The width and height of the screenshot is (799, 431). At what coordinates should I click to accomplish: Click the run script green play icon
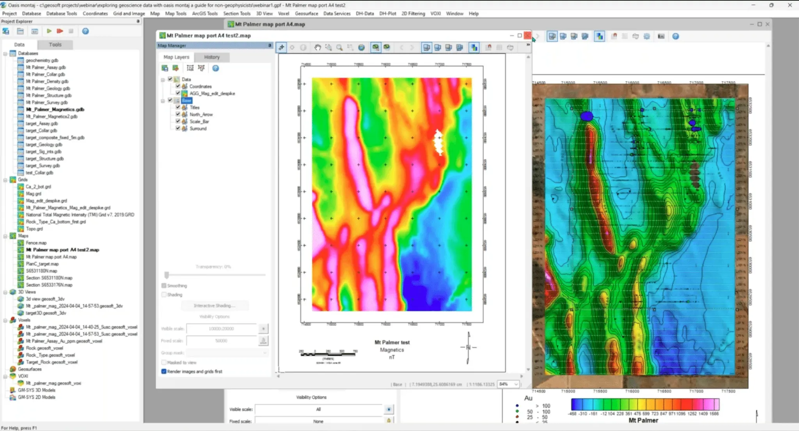click(49, 31)
